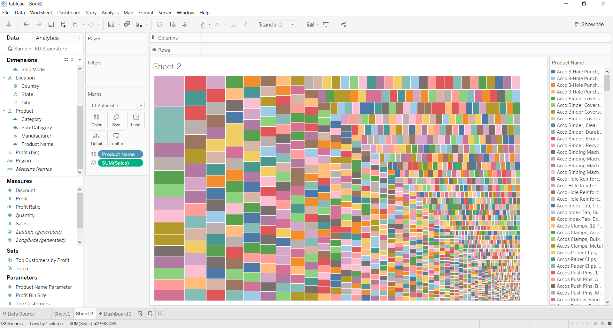Click the Tooltip button on Marks card
Screen dimensions: 613x328
tap(116, 139)
